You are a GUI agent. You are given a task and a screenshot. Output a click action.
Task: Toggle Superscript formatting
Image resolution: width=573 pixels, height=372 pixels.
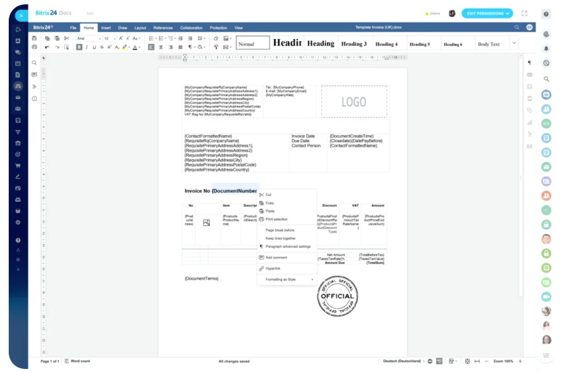point(110,47)
